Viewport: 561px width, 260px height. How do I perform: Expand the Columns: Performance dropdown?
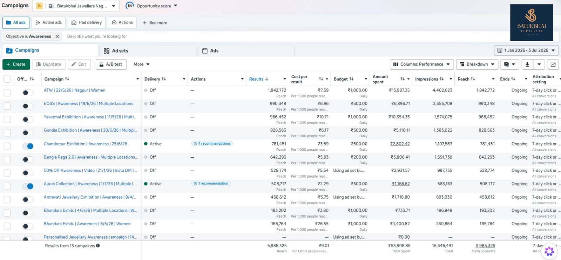[x=422, y=64]
